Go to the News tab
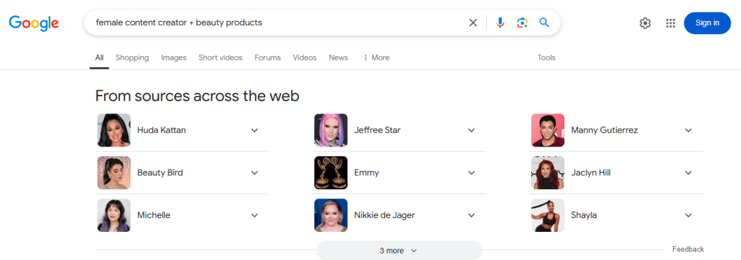741x260 pixels. tap(339, 58)
